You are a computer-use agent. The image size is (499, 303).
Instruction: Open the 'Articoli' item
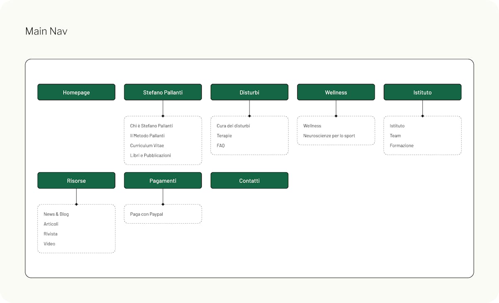pos(51,224)
